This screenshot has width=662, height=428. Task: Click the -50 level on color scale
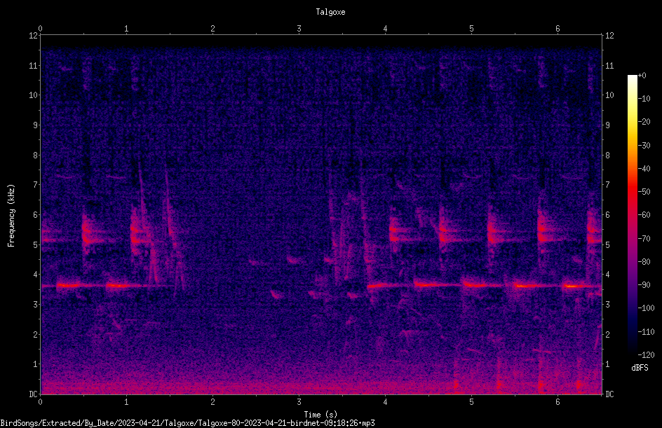[644, 192]
